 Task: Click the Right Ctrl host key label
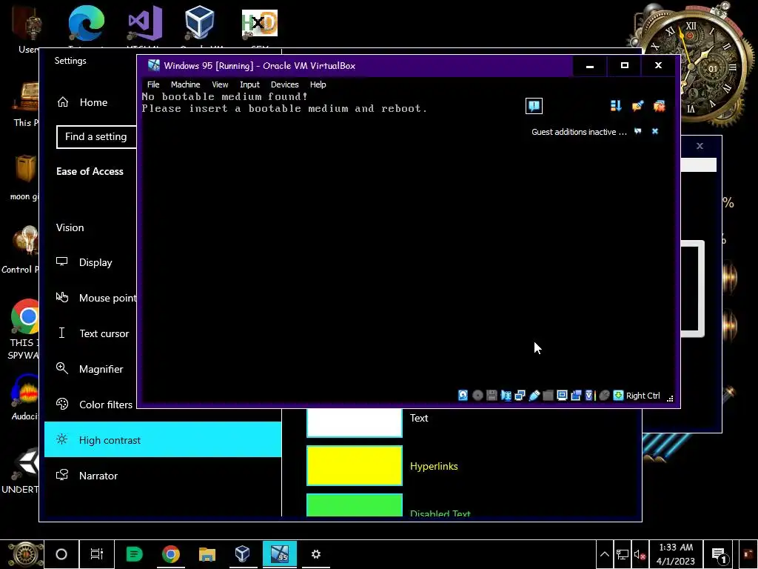click(643, 396)
